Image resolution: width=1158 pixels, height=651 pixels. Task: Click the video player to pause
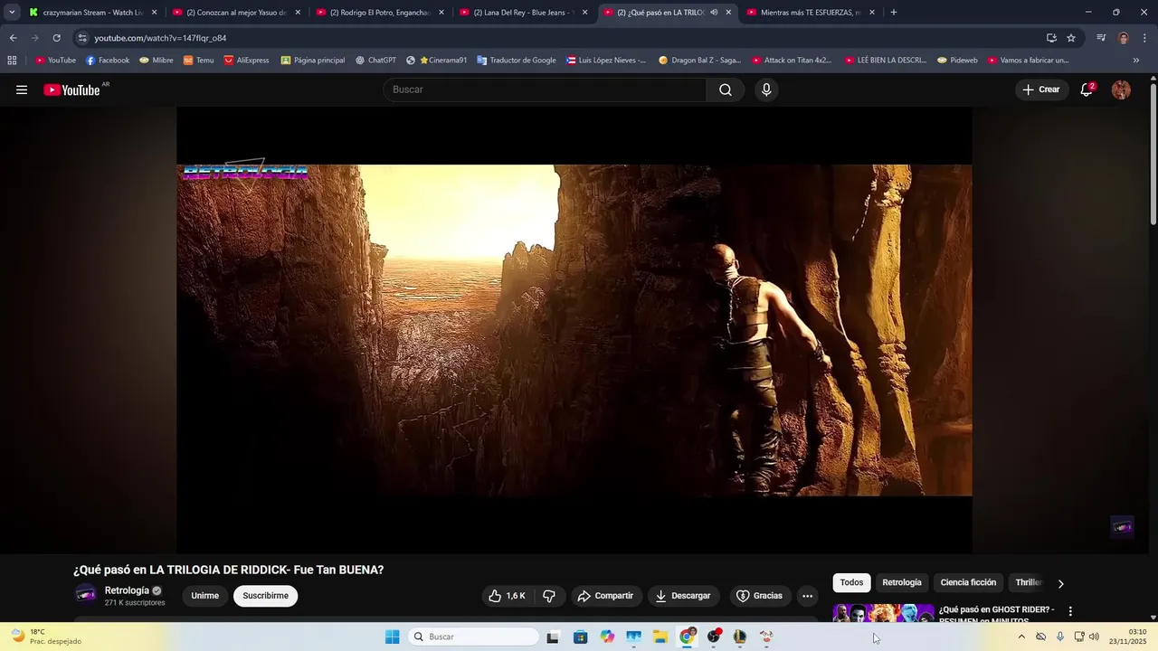pos(574,330)
